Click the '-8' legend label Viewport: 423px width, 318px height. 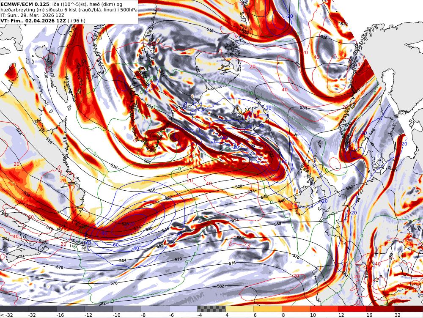coord(144,315)
